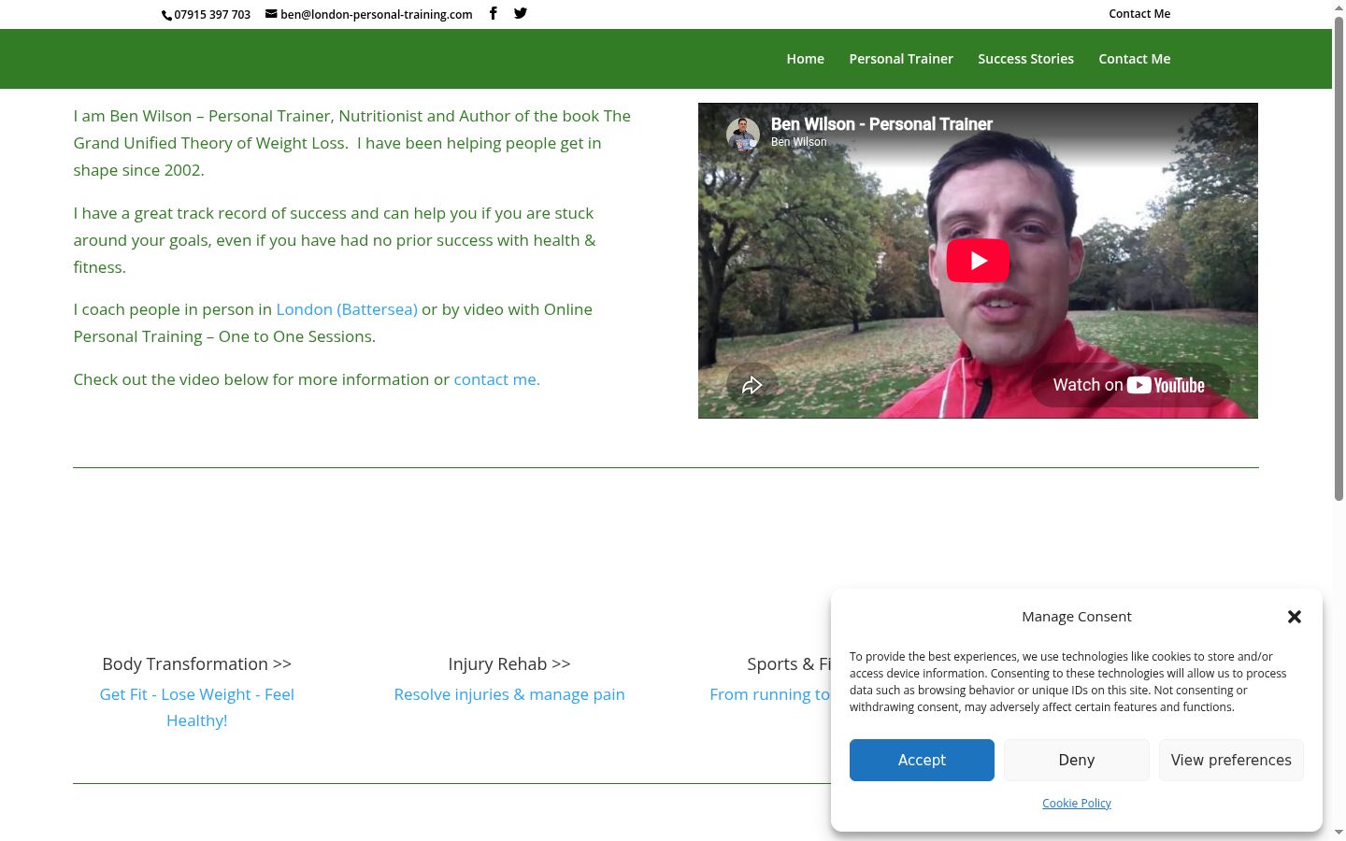This screenshot has width=1346, height=841.
Task: Go to Home in green navigation
Action: click(805, 59)
